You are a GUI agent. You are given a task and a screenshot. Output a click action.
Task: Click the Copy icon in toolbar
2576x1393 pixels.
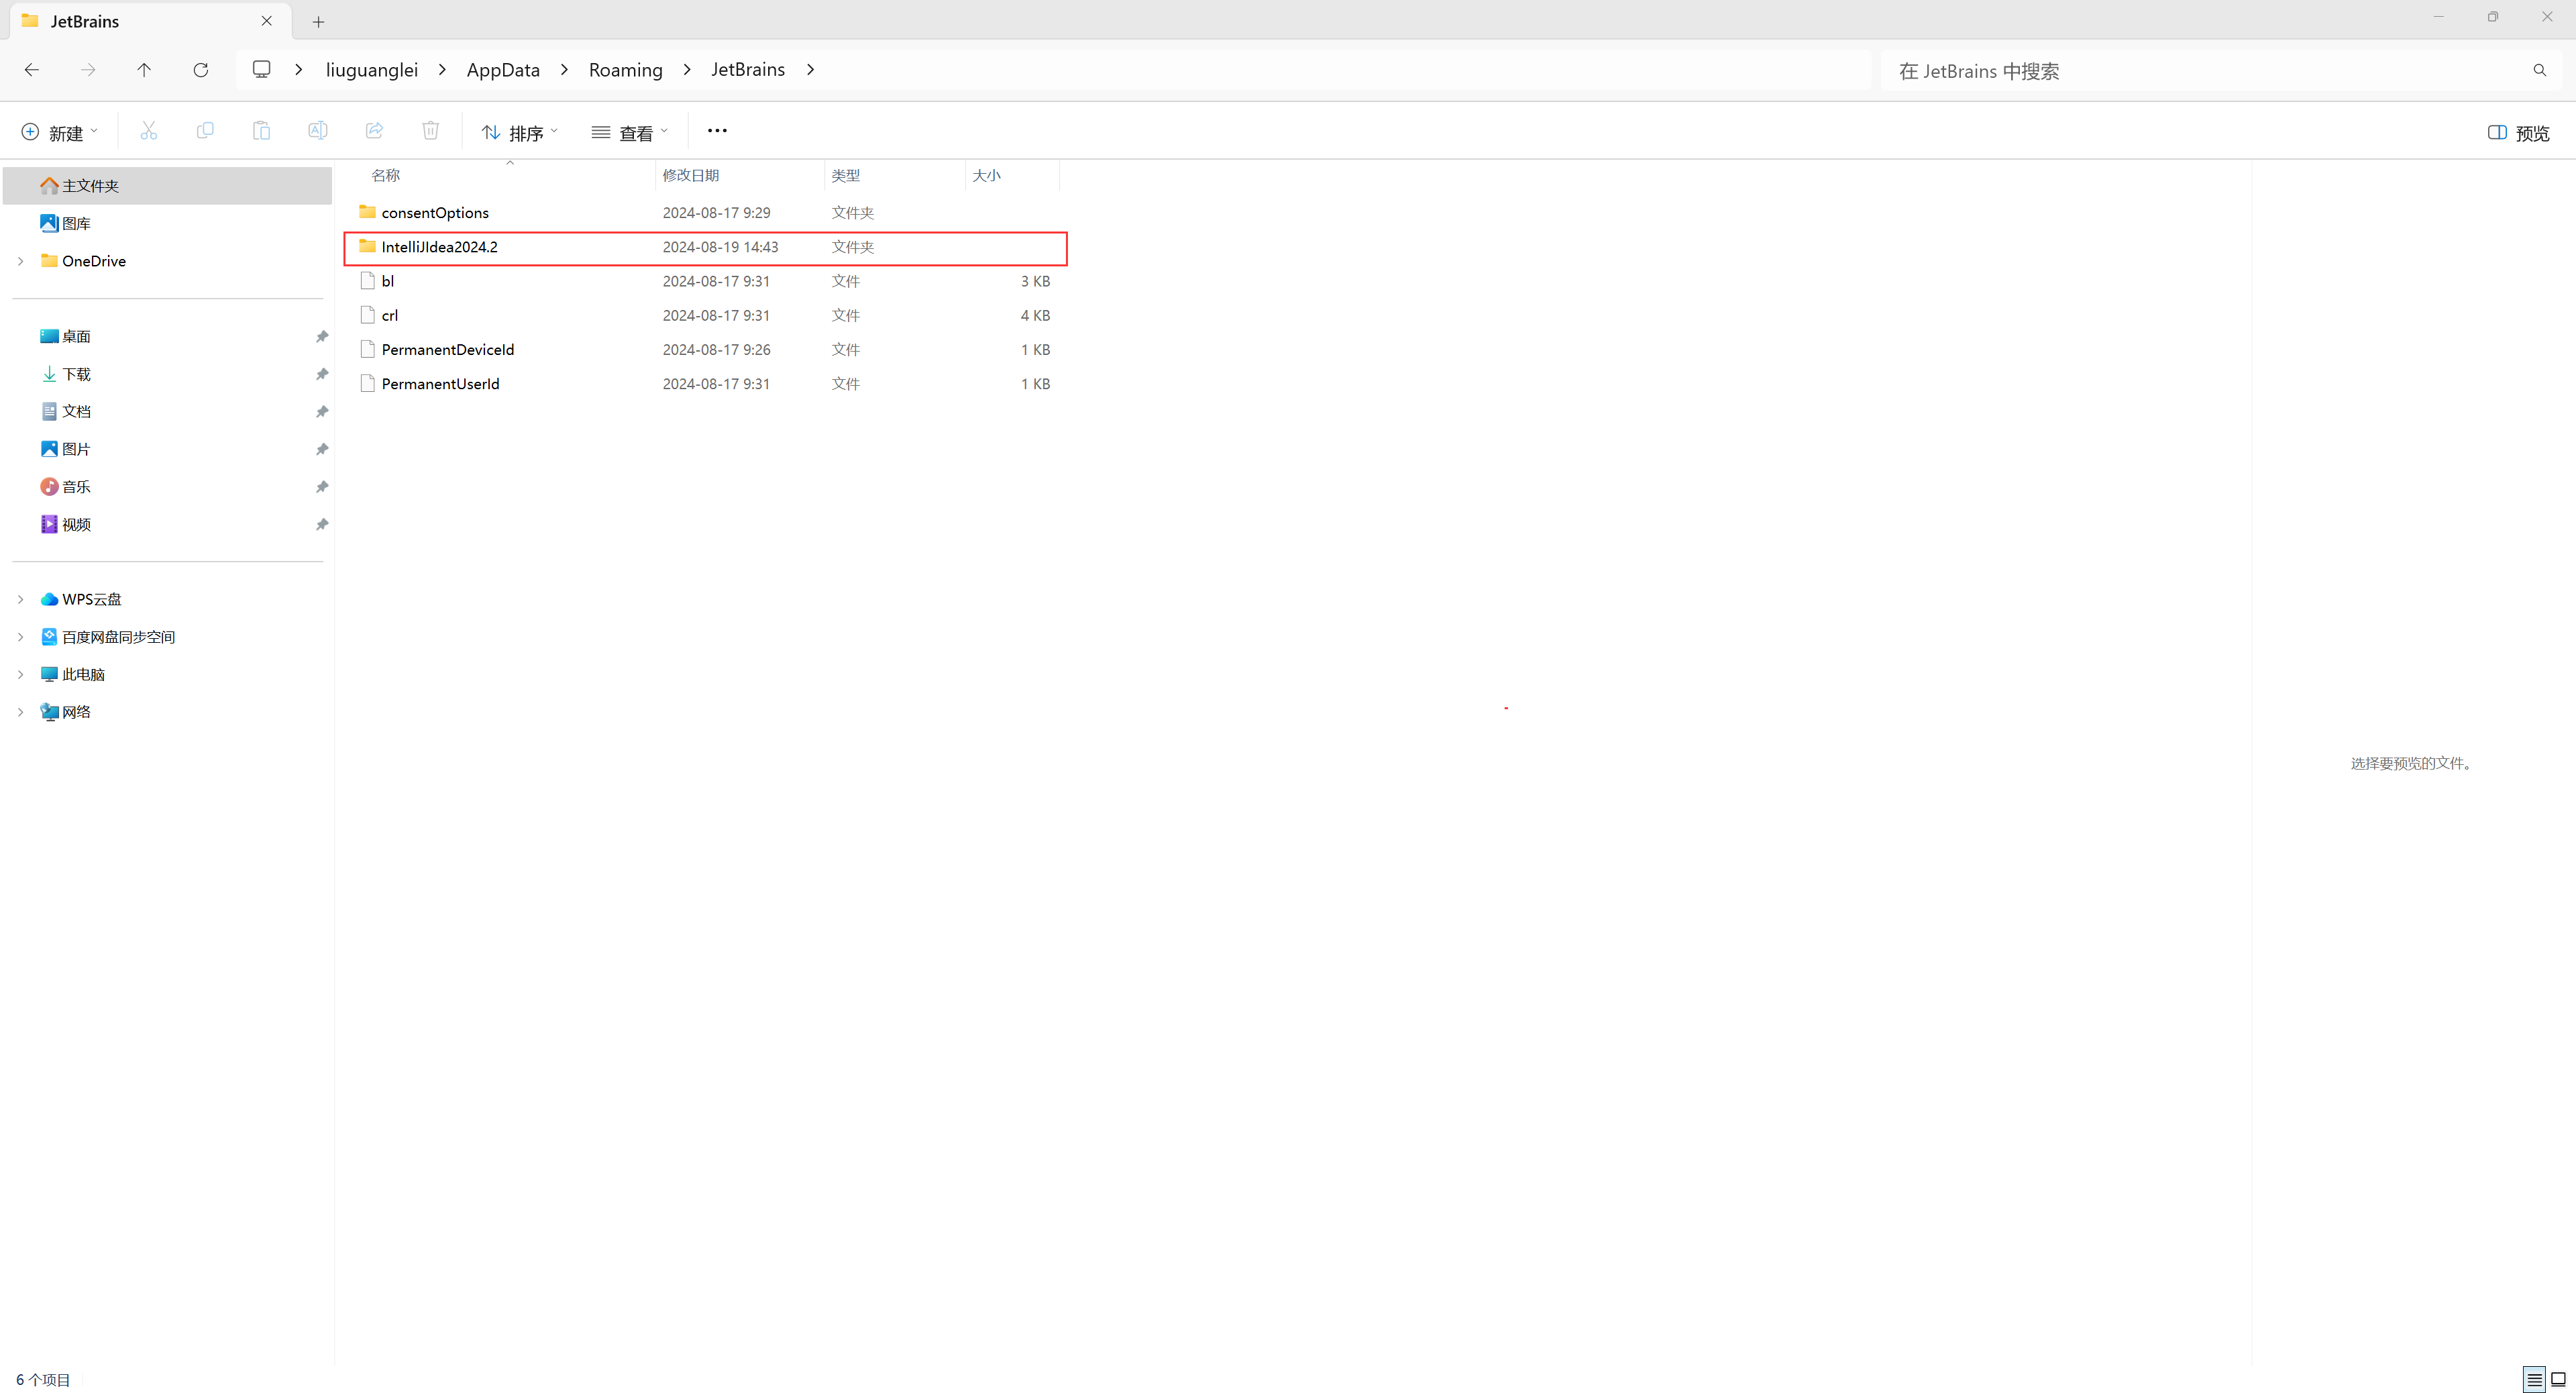[x=205, y=131]
